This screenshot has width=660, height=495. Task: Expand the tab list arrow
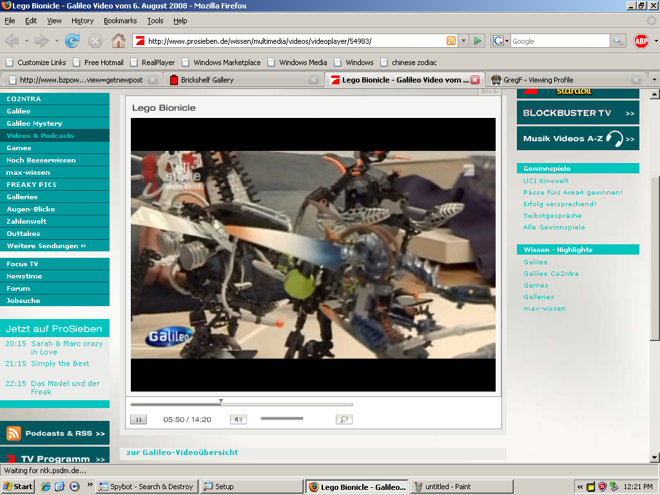tap(654, 79)
